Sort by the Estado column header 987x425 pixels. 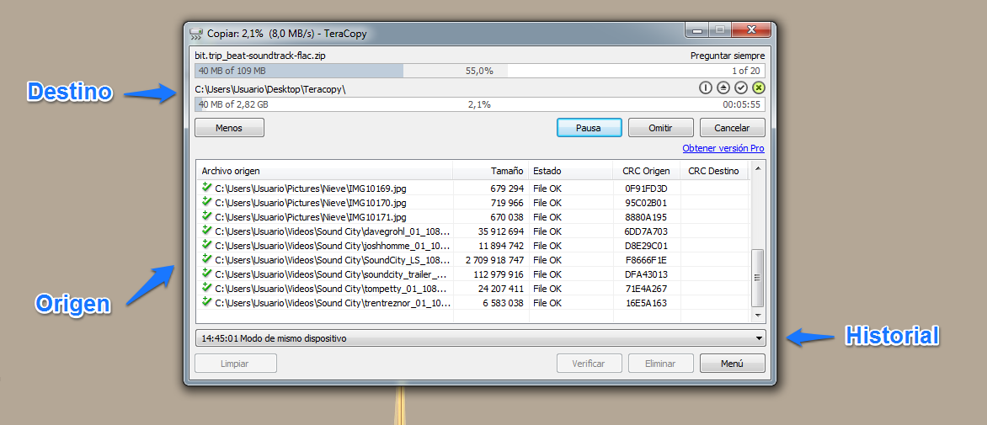[571, 171]
